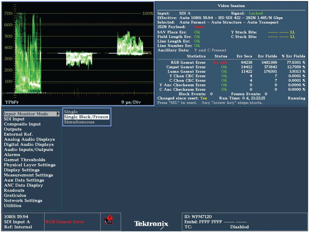Click Y Chan CRC Error row label
The height and width of the screenshot is (232, 309).
tap(188, 76)
